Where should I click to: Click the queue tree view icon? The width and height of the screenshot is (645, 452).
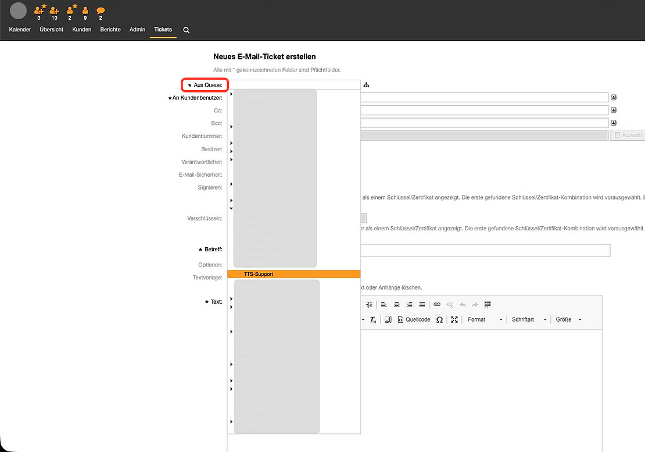pyautogui.click(x=367, y=85)
